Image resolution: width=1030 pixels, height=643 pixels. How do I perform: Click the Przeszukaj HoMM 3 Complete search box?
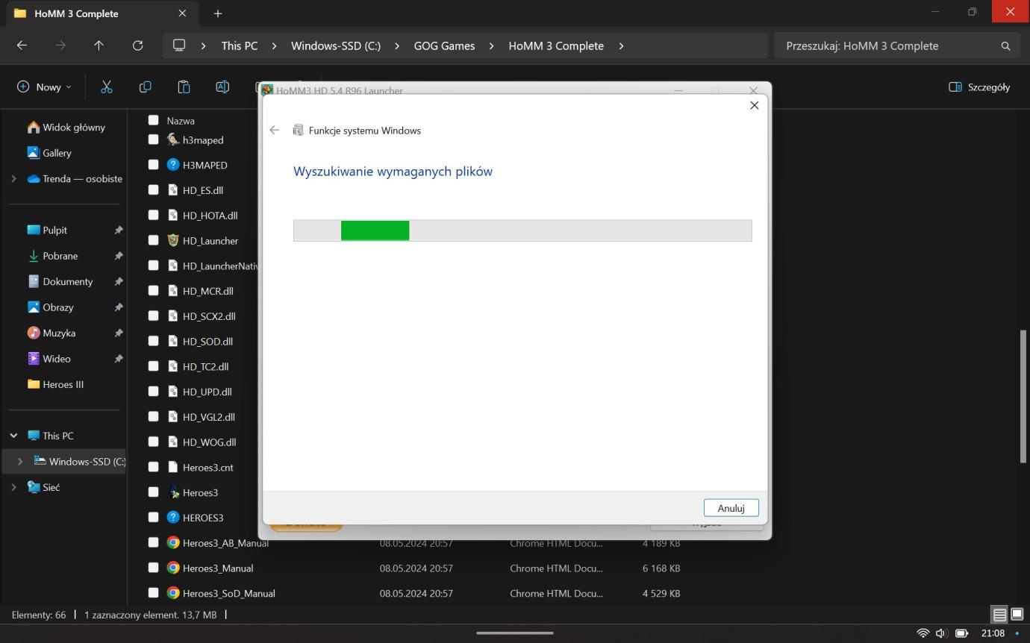(888, 46)
